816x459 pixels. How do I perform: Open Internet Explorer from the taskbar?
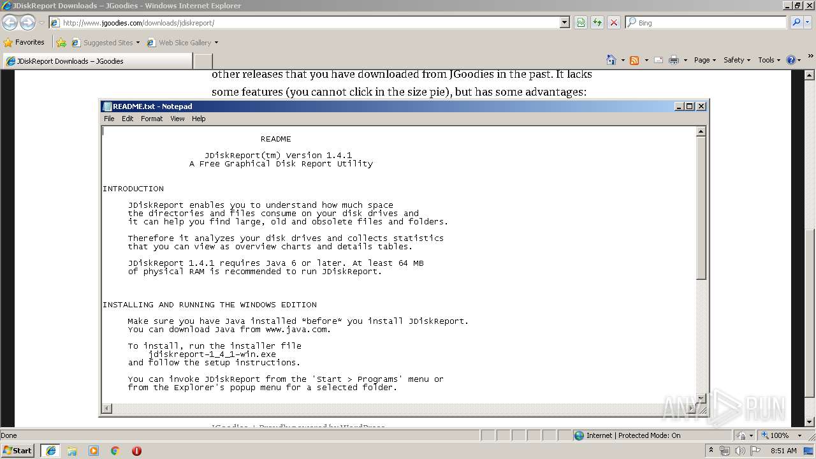[x=51, y=451]
